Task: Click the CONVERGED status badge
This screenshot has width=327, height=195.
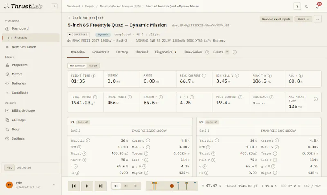Action: pyautogui.click(x=78, y=35)
